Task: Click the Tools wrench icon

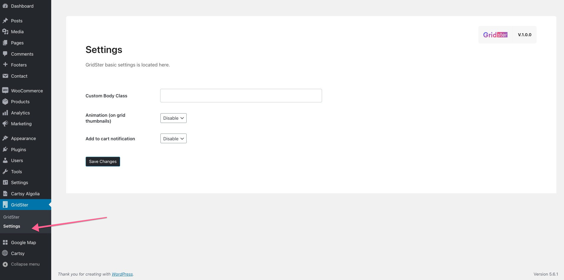Action: point(5,171)
